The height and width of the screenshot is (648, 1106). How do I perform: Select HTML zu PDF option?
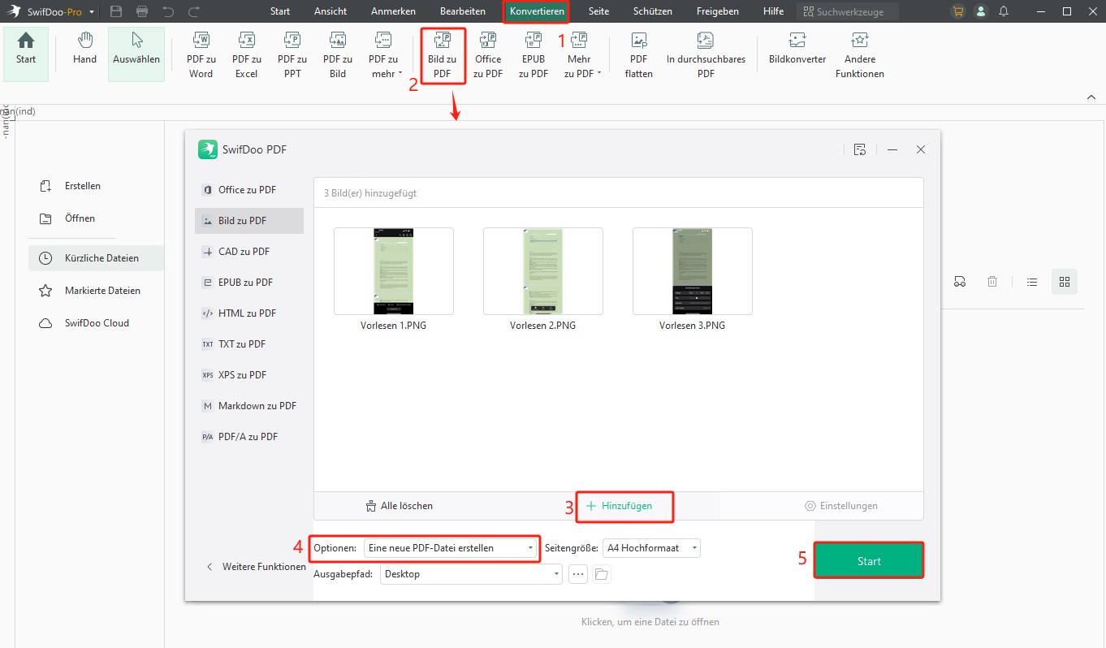pos(249,313)
